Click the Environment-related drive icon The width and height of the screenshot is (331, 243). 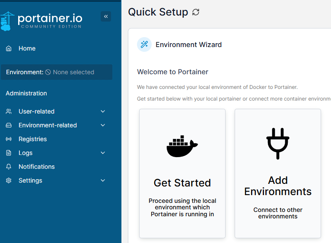[x=9, y=125]
